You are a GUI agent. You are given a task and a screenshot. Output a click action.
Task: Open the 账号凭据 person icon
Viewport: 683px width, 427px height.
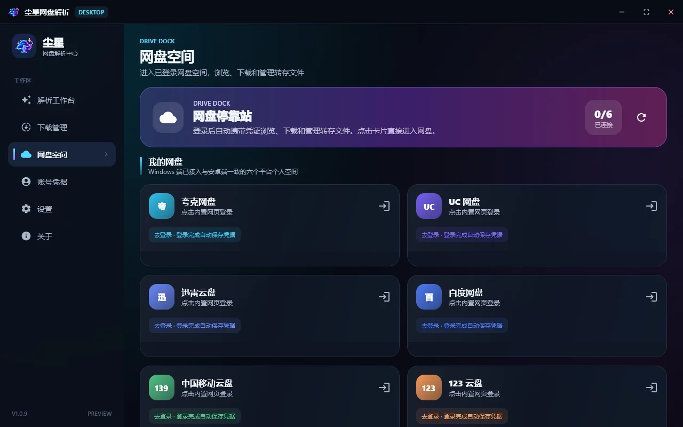[x=26, y=181]
